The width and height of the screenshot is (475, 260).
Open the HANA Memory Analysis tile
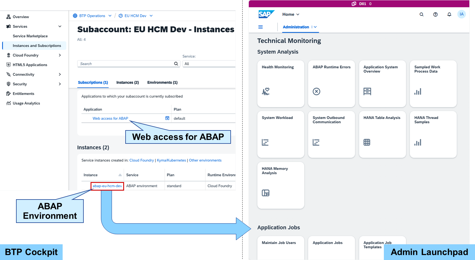click(x=281, y=185)
